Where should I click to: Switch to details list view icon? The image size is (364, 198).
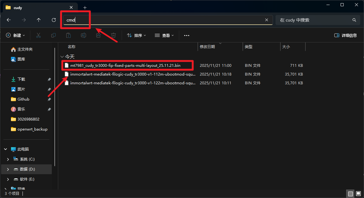[x=351, y=194]
